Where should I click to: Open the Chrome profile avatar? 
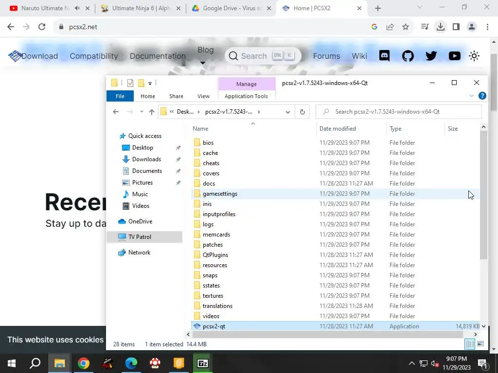click(472, 27)
